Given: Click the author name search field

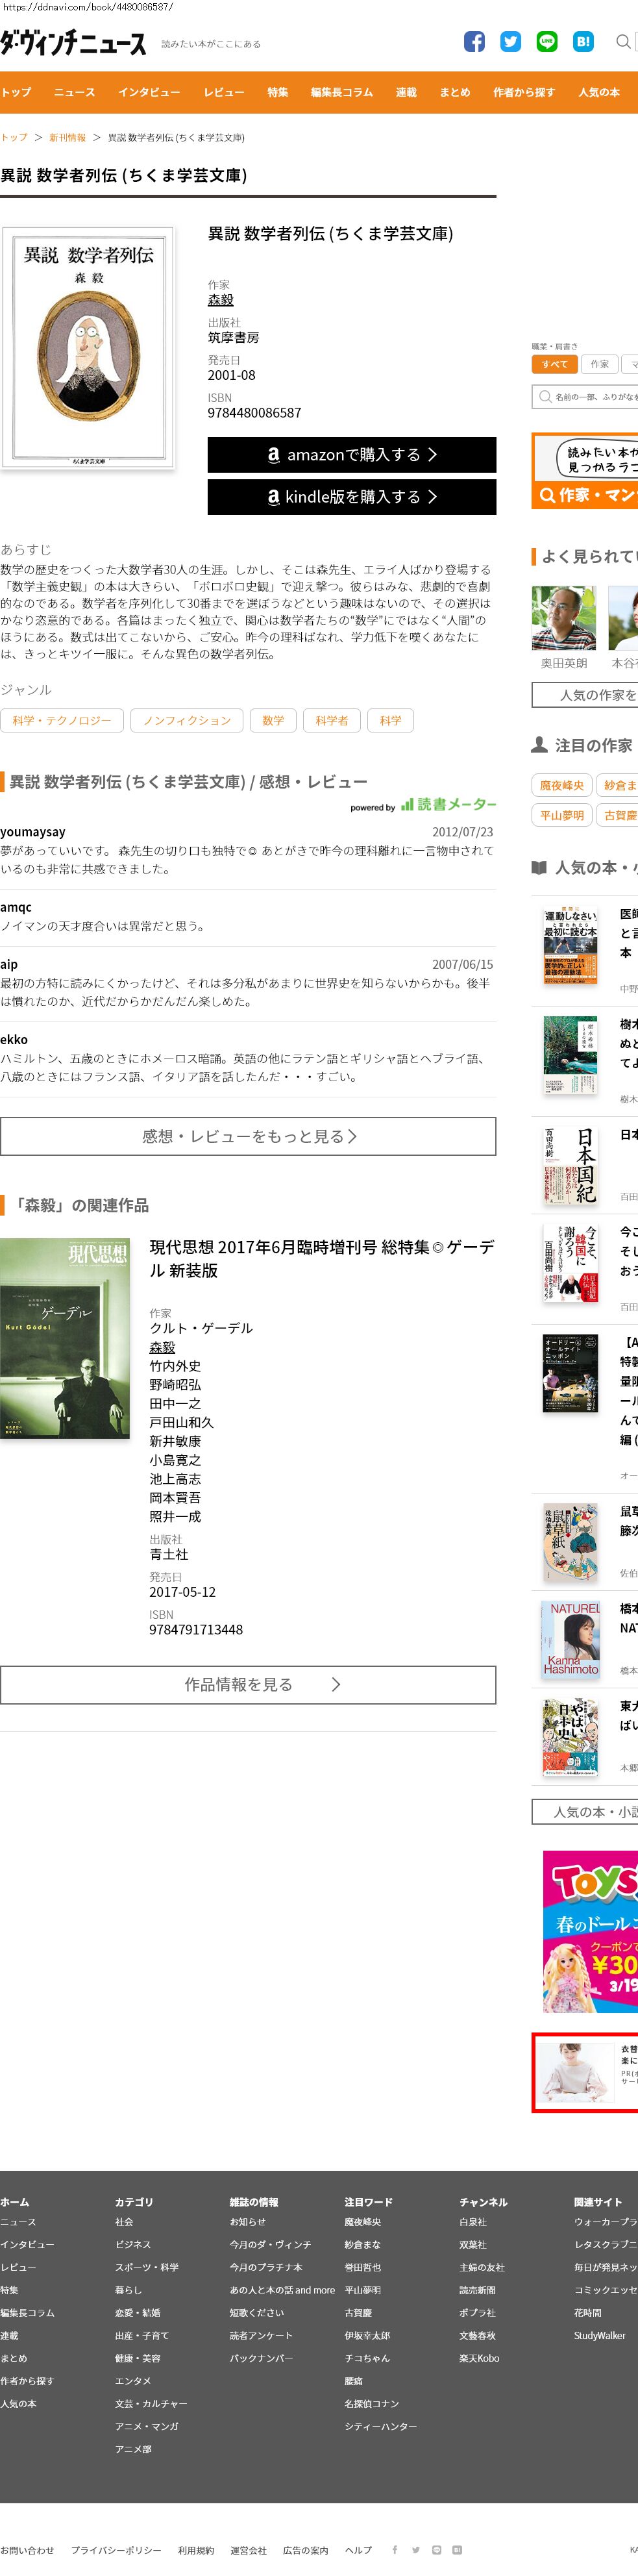Looking at the screenshot, I should pos(590,397).
